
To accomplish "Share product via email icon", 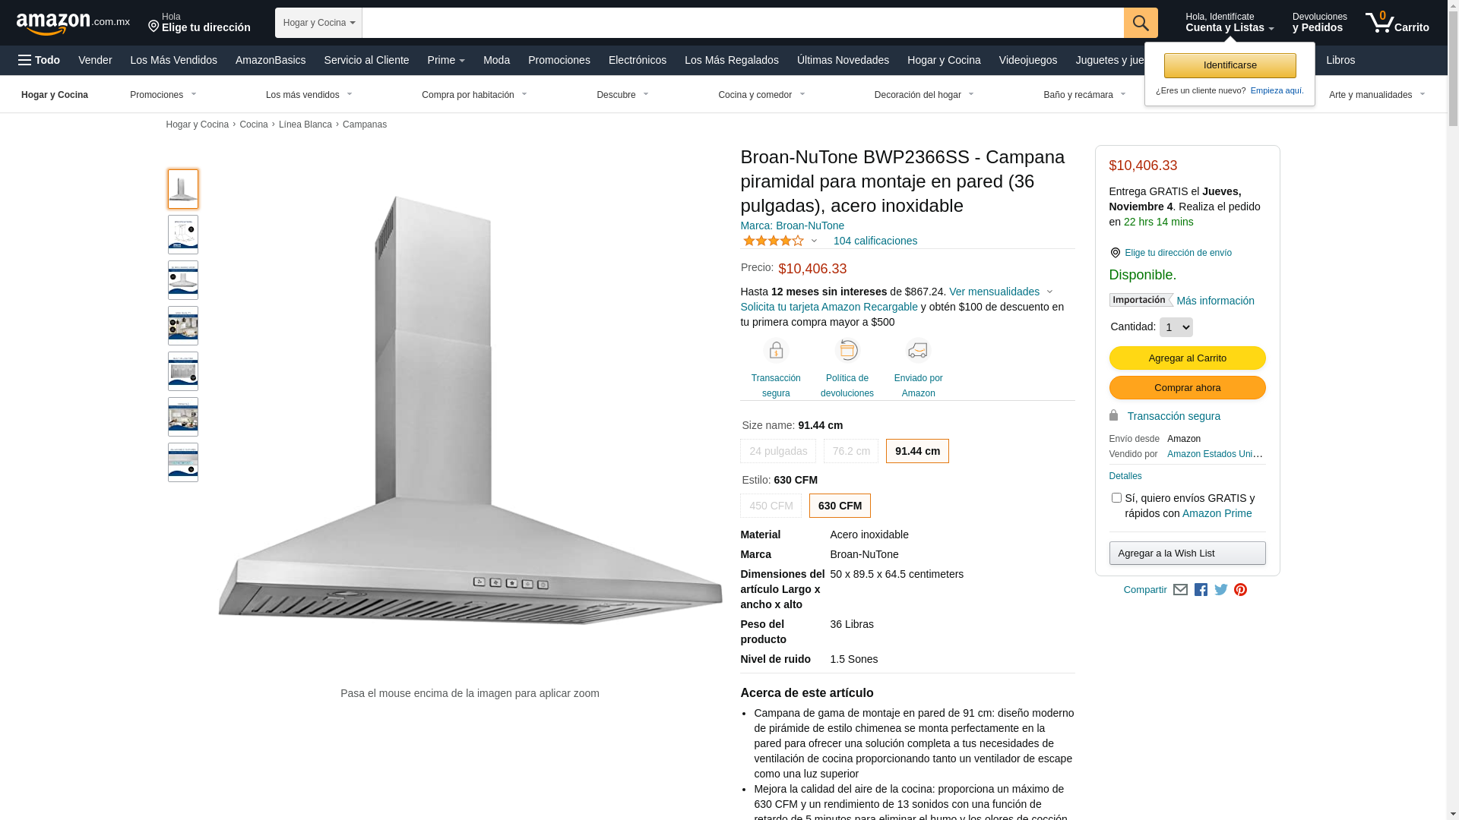I will pos(1180,590).
